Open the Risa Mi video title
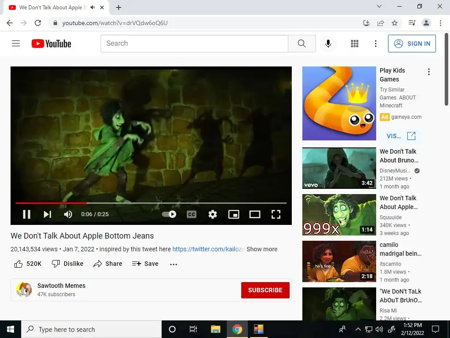 point(400,296)
